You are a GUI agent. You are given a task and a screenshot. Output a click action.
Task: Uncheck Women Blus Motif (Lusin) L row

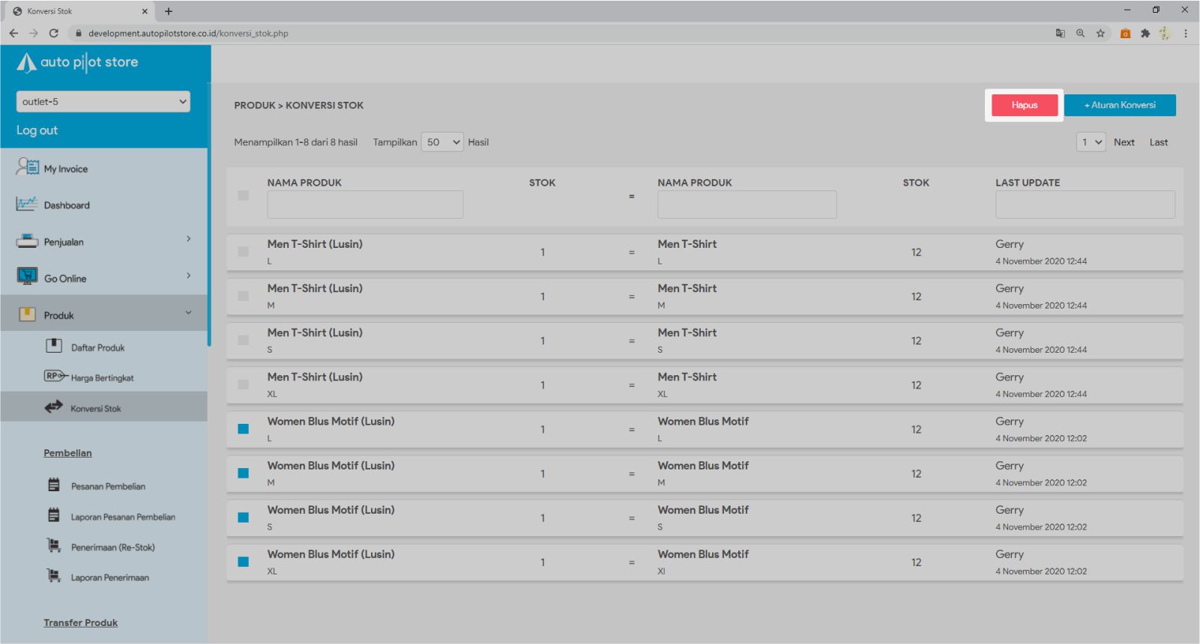coord(244,429)
